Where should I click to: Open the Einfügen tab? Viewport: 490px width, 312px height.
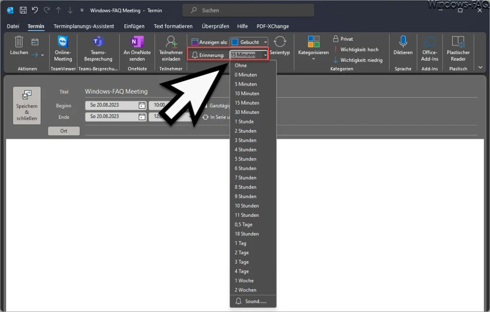(x=134, y=26)
